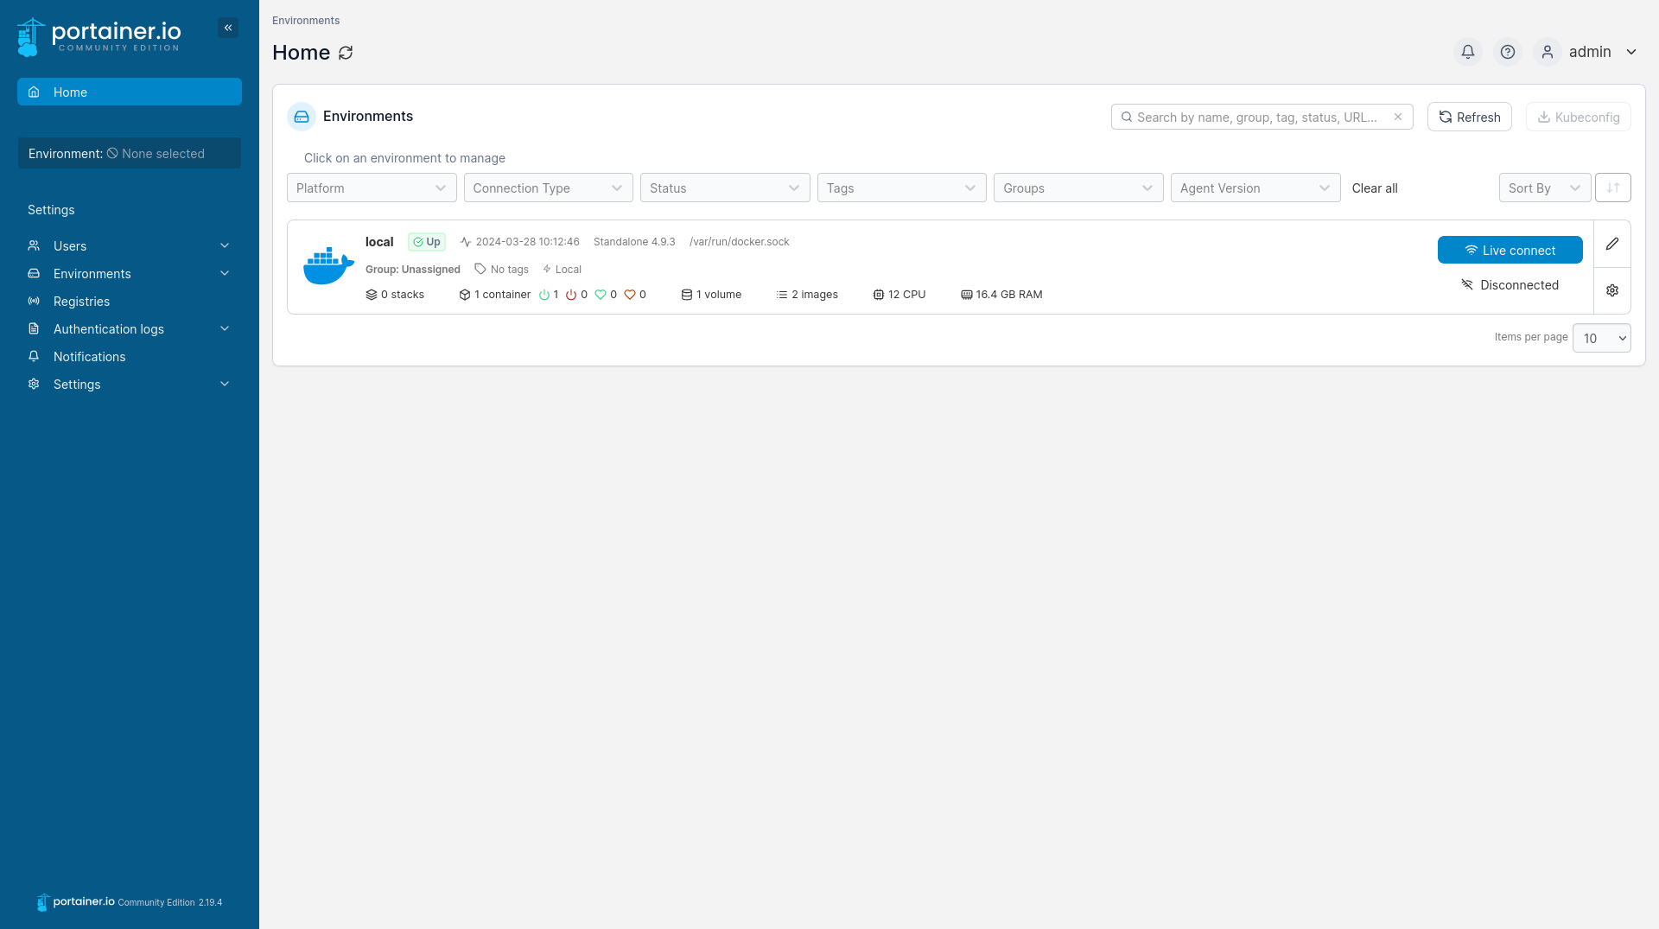Viewport: 1659px width, 929px height.
Task: Open the help question mark icon
Action: coord(1507,52)
